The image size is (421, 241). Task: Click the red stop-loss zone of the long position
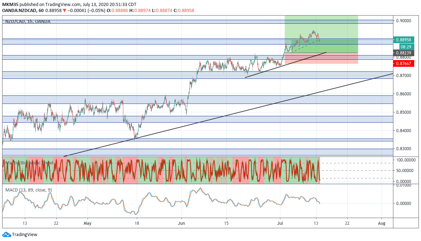click(321, 58)
